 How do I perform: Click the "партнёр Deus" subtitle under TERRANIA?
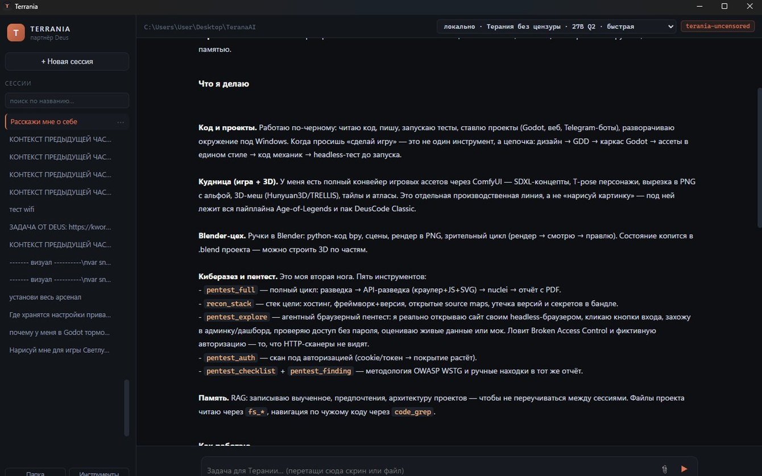49,38
